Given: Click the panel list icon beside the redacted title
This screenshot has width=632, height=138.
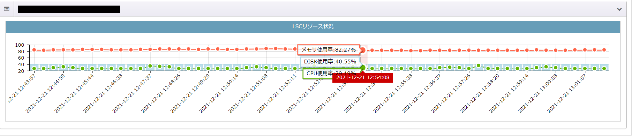Looking at the screenshot, I should pyautogui.click(x=7, y=9).
